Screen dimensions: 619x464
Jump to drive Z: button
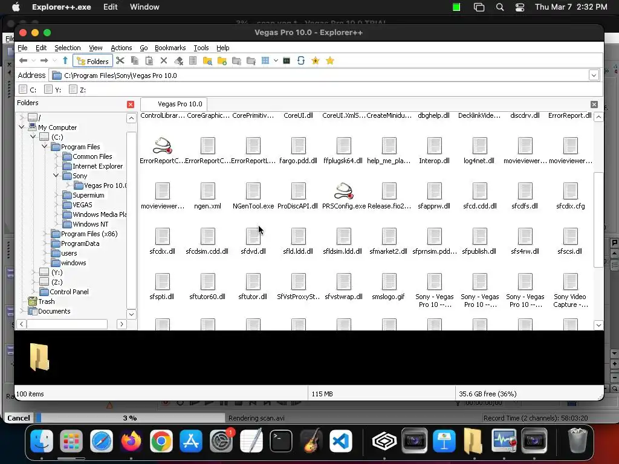pyautogui.click(x=77, y=89)
